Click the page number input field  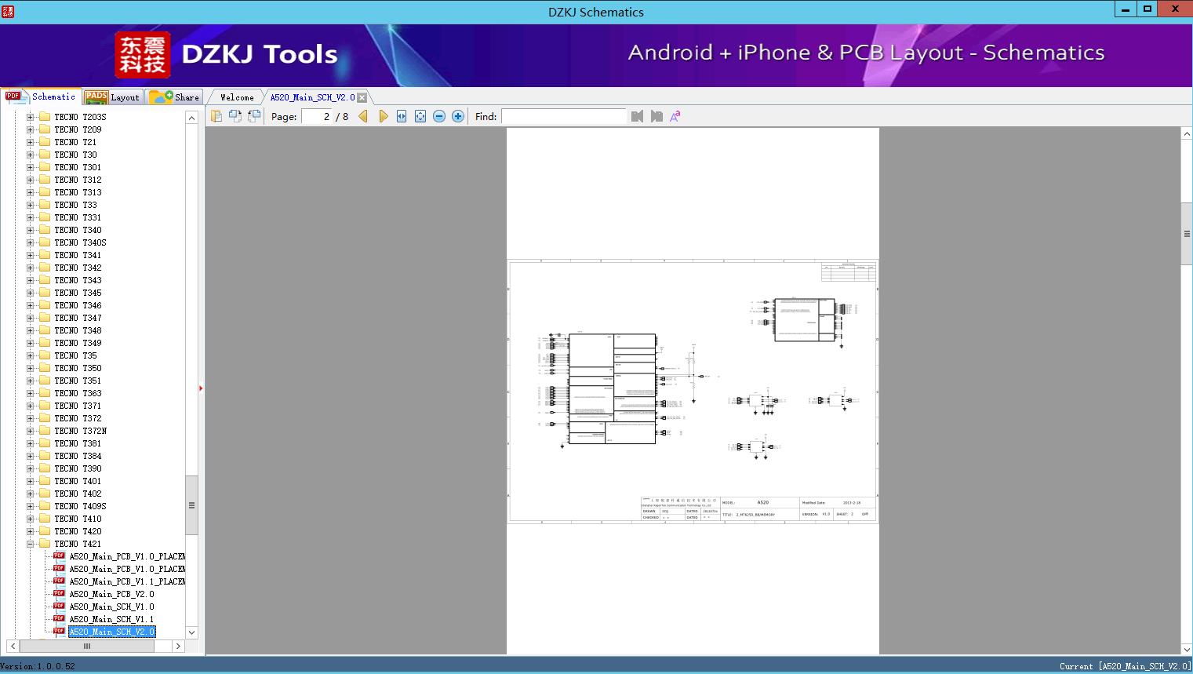tap(316, 116)
